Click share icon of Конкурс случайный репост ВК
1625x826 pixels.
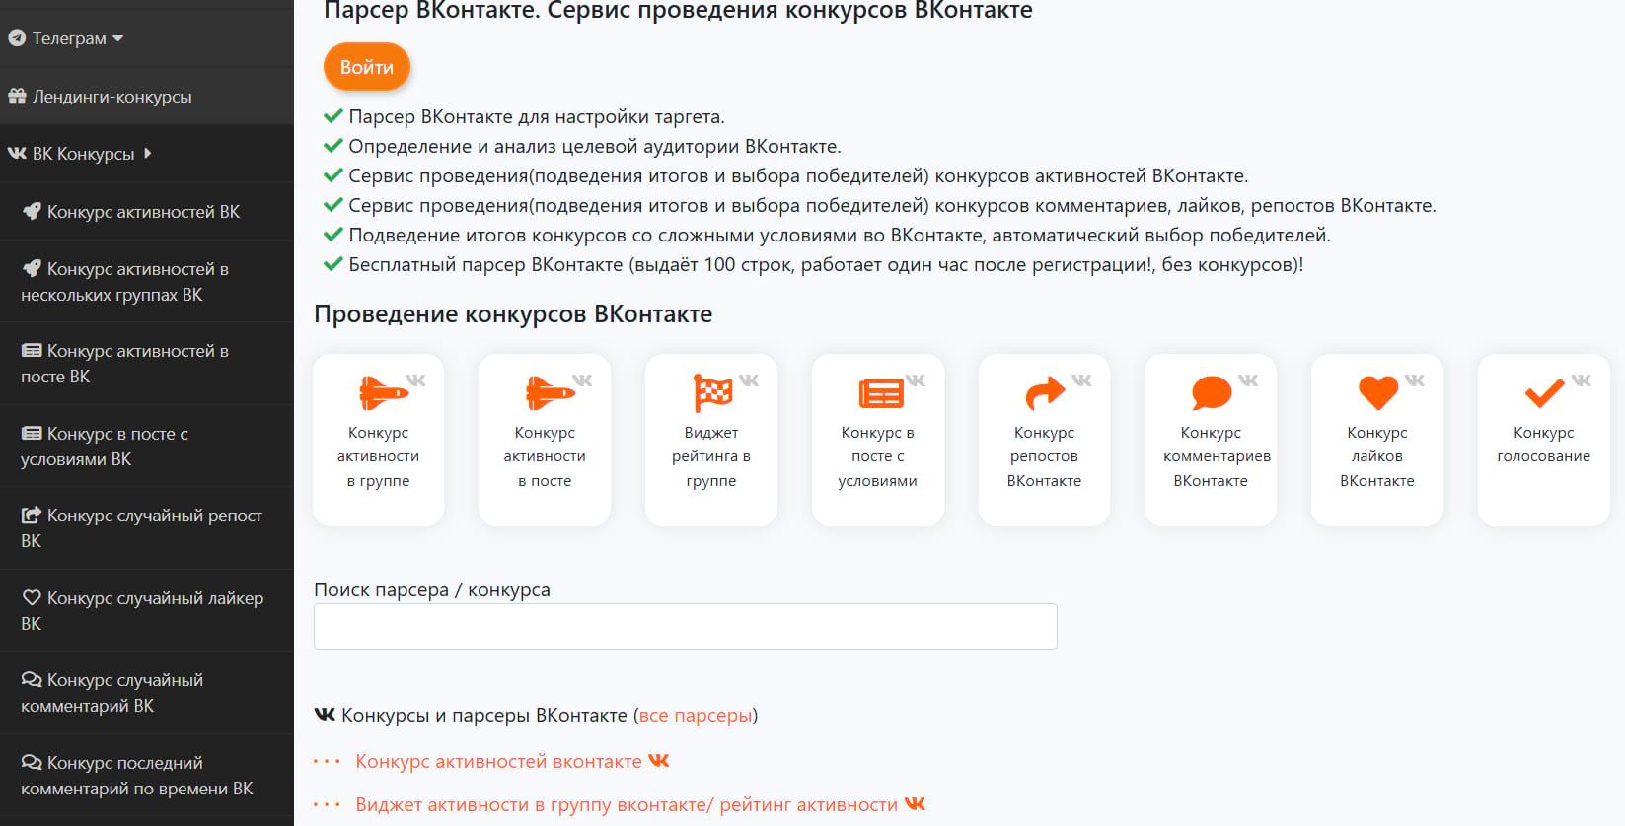(x=32, y=515)
